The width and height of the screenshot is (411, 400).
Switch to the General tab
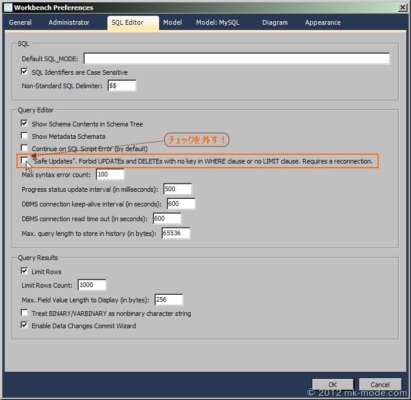coord(21,22)
